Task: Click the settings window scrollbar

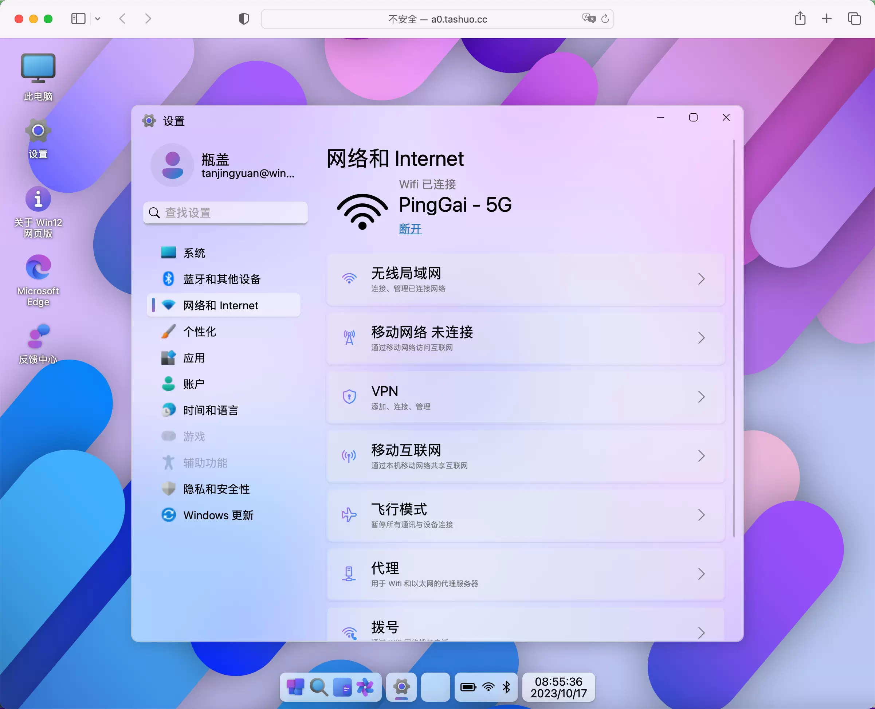Action: (734, 338)
